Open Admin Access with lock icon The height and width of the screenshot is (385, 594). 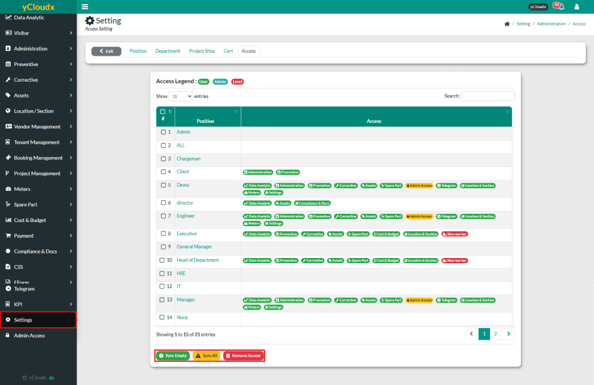(29, 336)
